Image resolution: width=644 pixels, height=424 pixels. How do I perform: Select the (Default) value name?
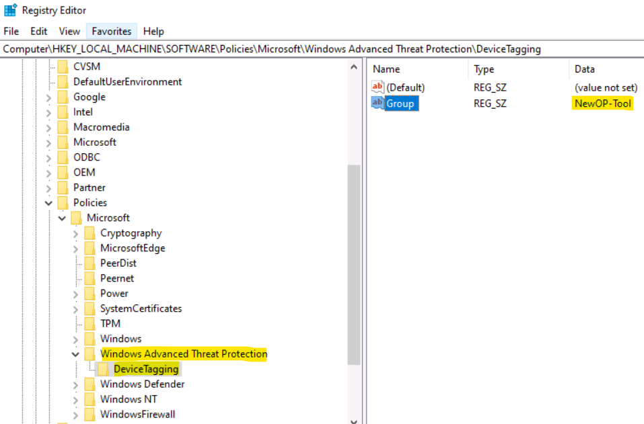405,87
